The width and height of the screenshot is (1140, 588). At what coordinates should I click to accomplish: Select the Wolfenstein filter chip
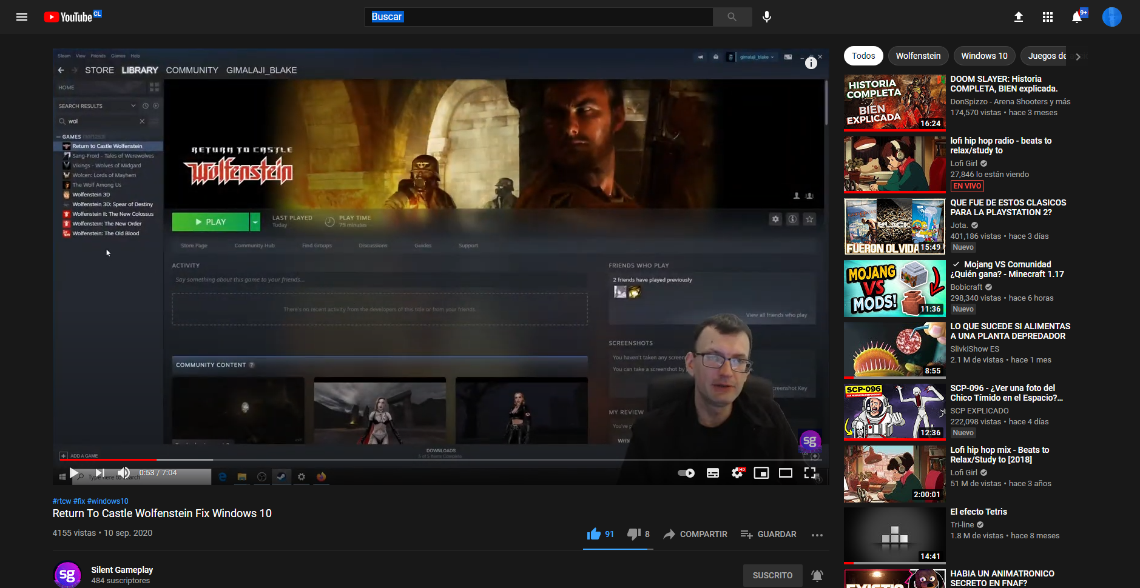[918, 56]
